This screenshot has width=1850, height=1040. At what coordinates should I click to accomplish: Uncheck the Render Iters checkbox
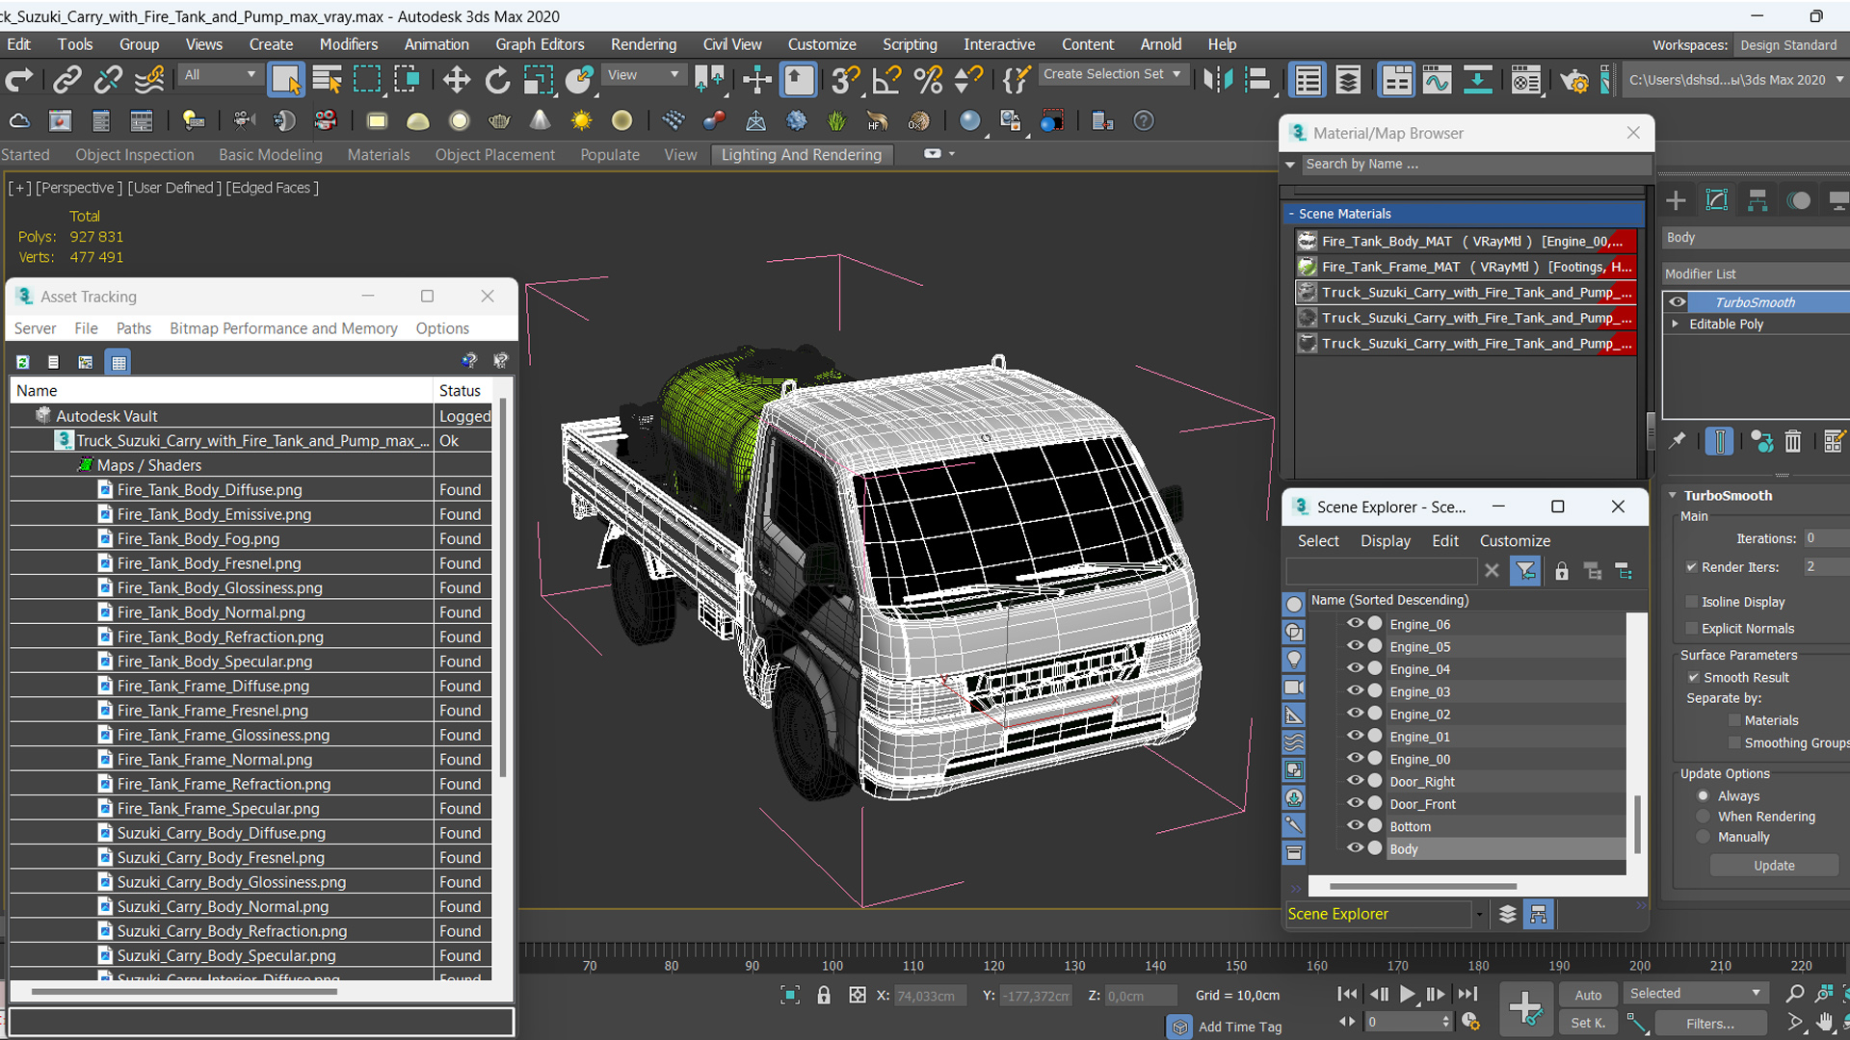(x=1692, y=567)
